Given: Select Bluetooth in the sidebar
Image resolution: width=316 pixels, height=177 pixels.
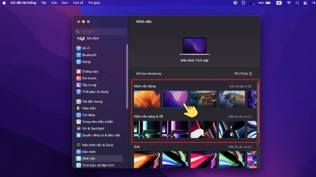Looking at the screenshot, I should click(89, 55).
